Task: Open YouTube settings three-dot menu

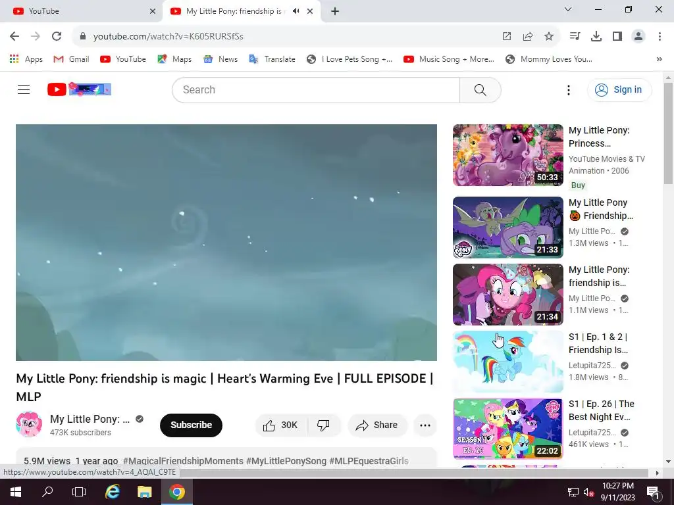Action: point(568,89)
